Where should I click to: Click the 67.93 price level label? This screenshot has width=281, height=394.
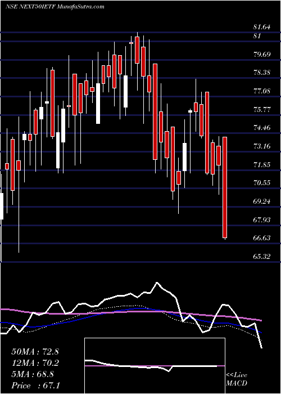262,220
